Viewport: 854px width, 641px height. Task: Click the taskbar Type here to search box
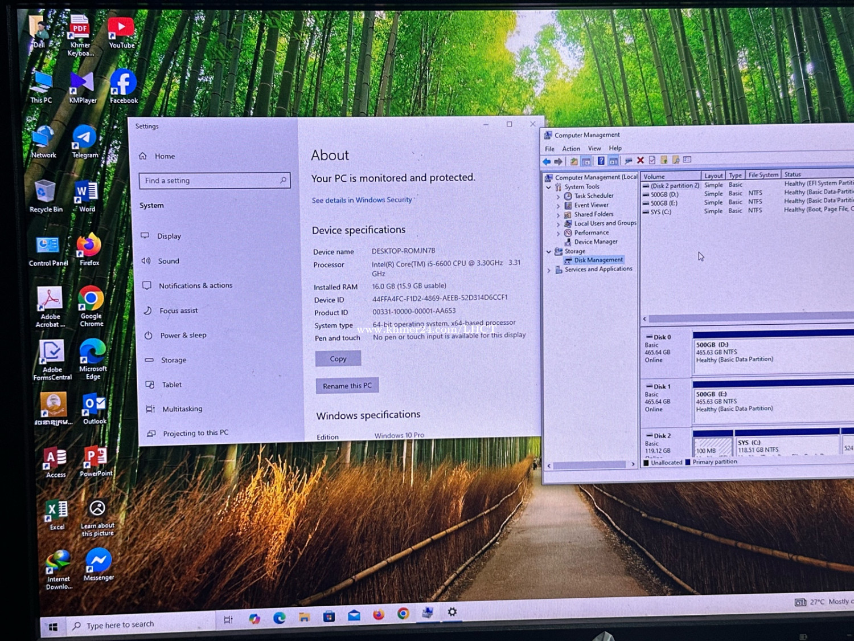click(x=140, y=624)
